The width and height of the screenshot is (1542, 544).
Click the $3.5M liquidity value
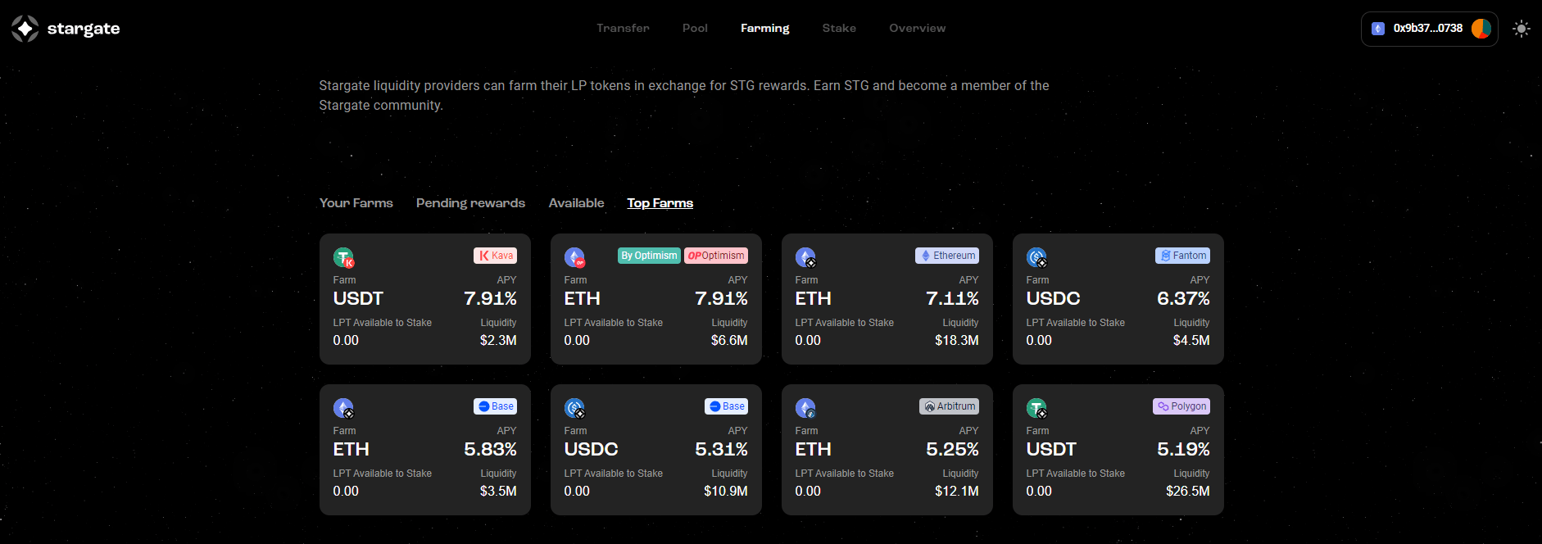click(498, 491)
